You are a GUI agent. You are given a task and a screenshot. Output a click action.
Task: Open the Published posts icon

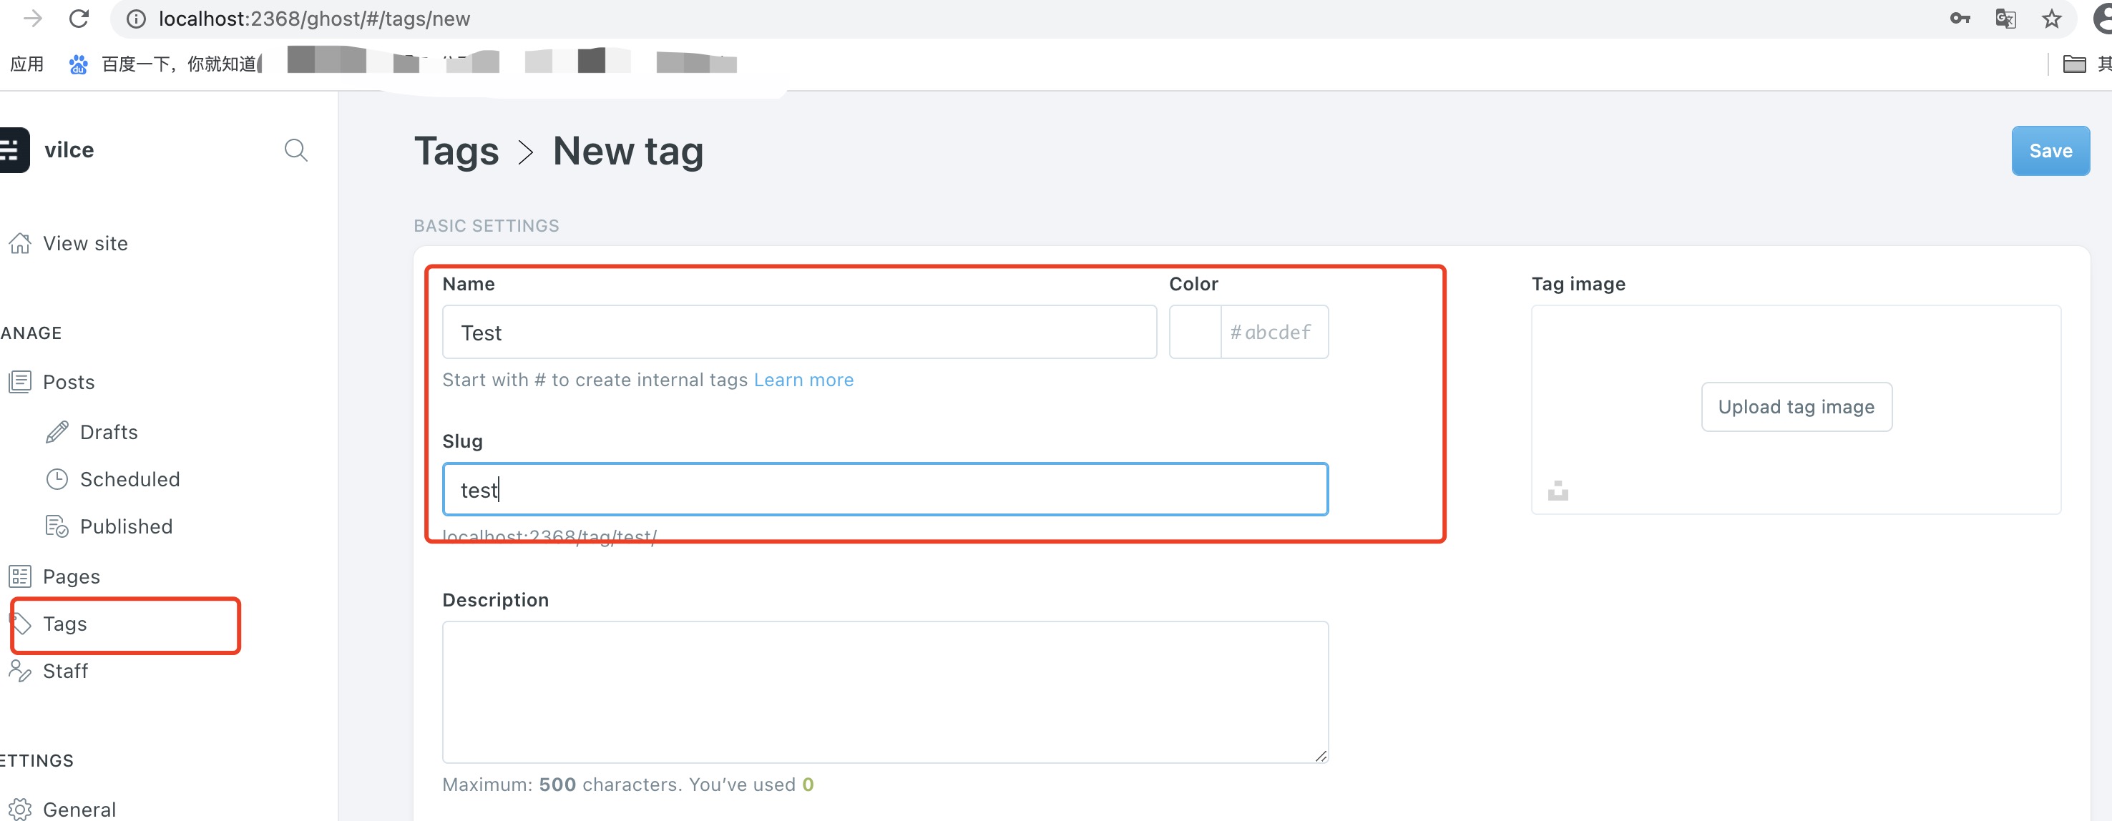pyautogui.click(x=56, y=526)
